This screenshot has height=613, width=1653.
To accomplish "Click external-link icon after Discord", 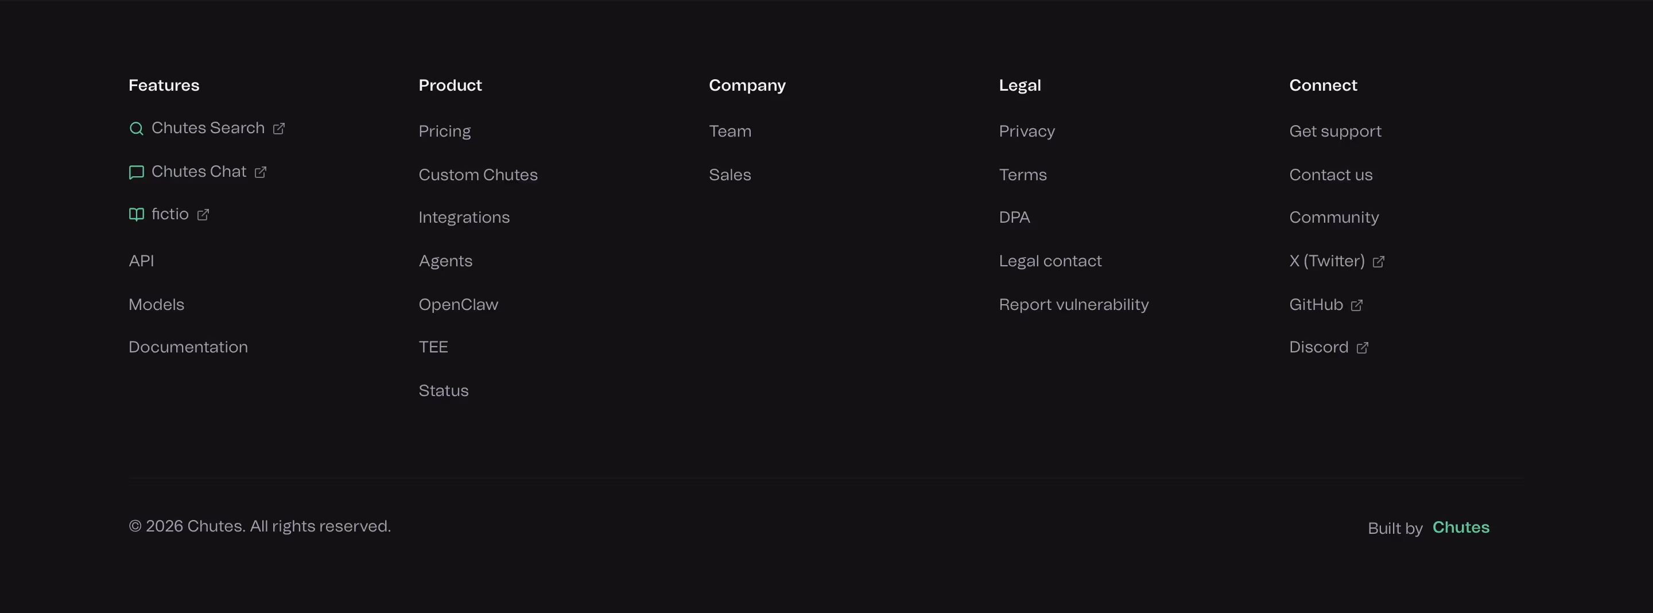I will pos(1363,347).
